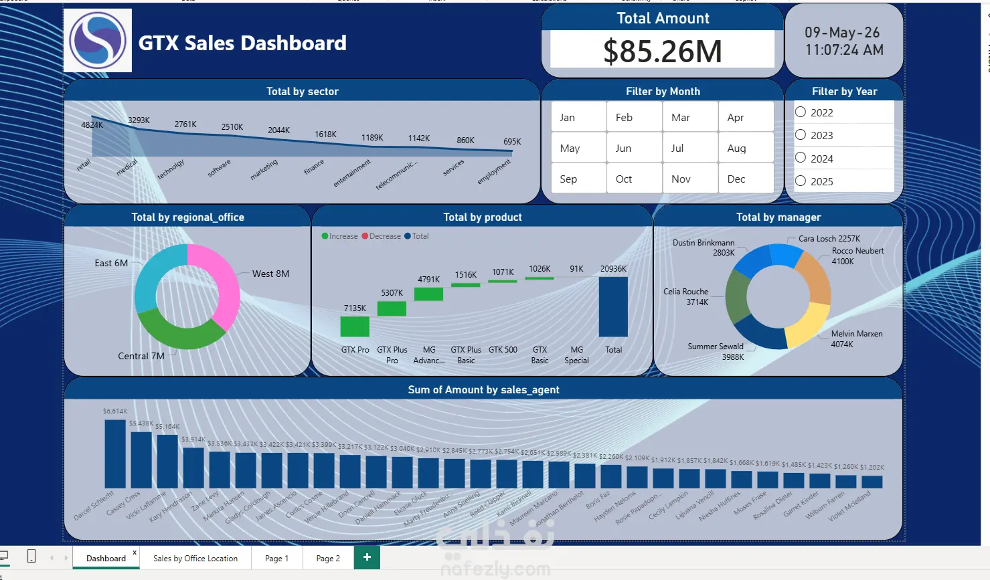
Task: Open the Sales by Office Location tab
Action: (195, 558)
